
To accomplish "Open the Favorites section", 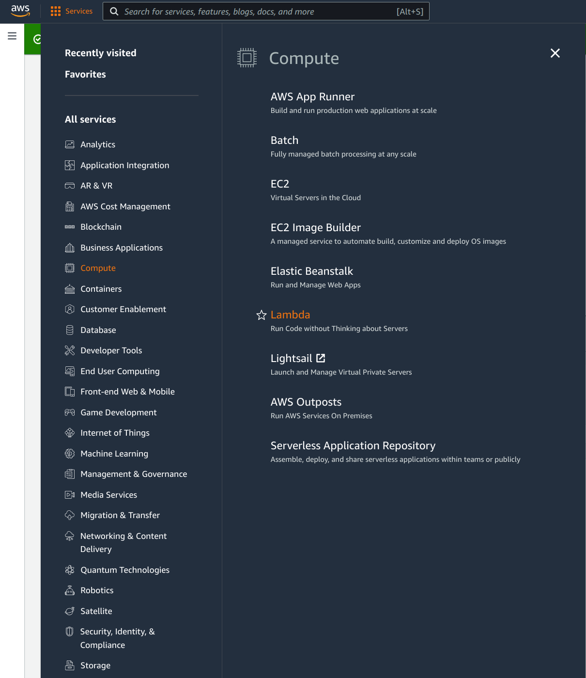I will point(85,74).
